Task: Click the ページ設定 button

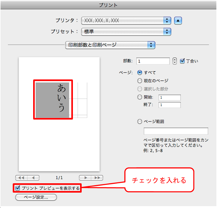Action: click(36, 197)
